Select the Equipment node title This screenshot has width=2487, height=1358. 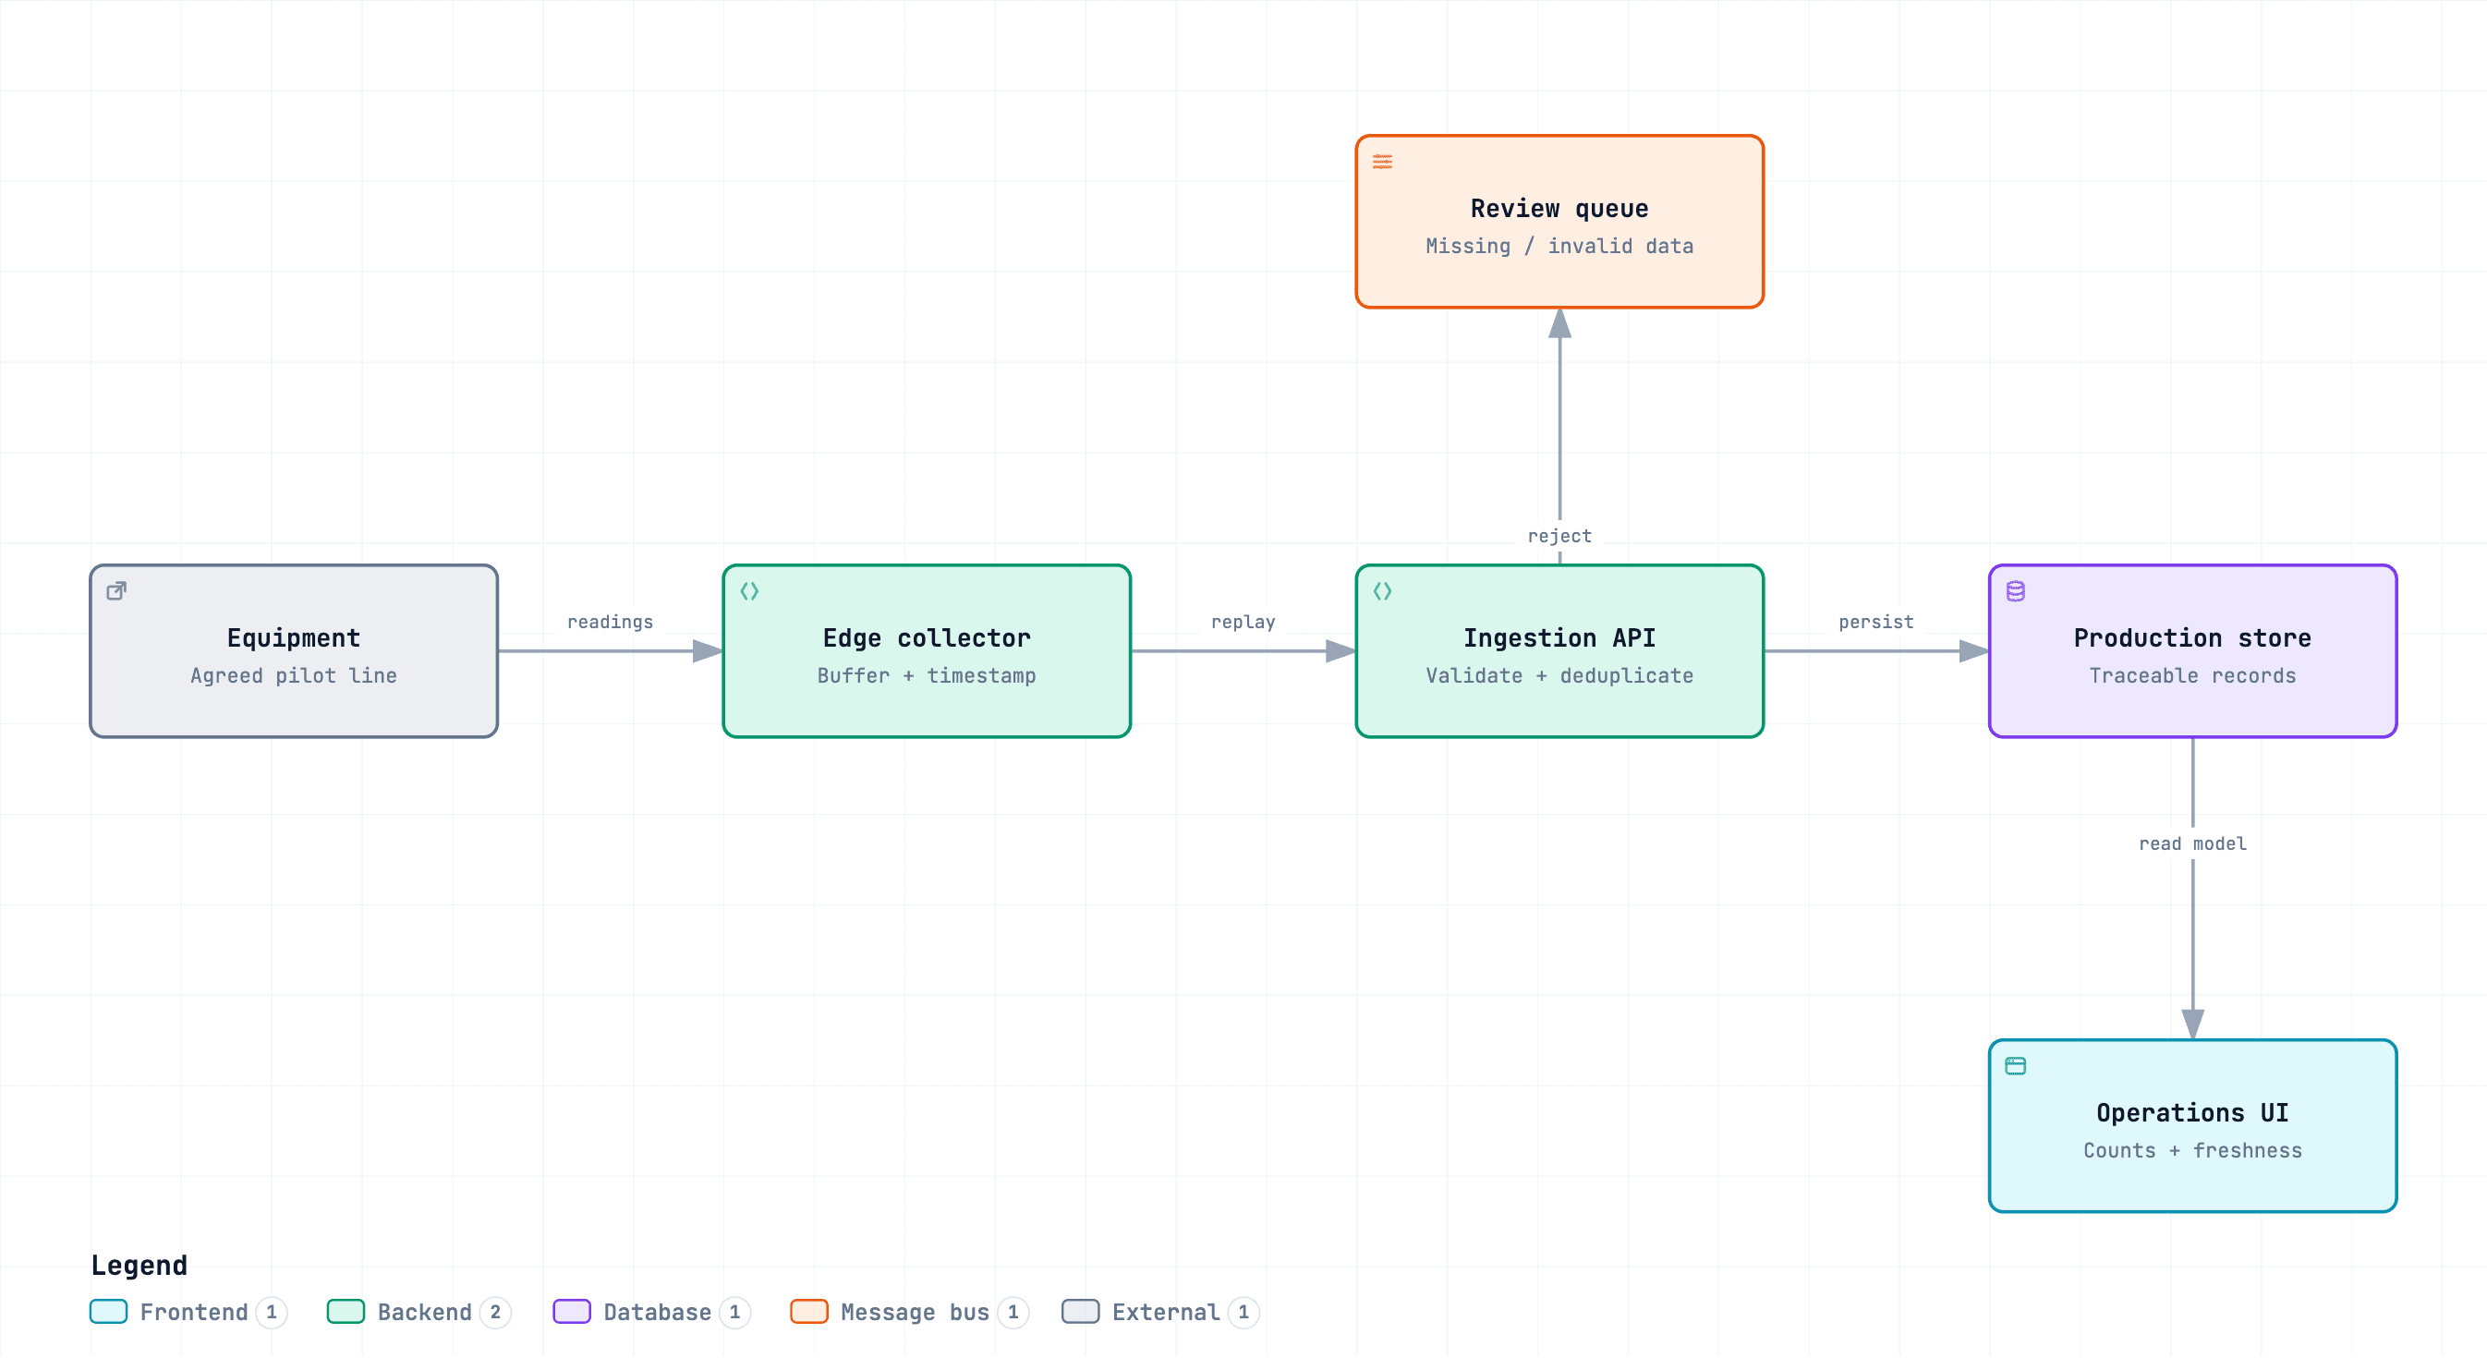point(294,638)
